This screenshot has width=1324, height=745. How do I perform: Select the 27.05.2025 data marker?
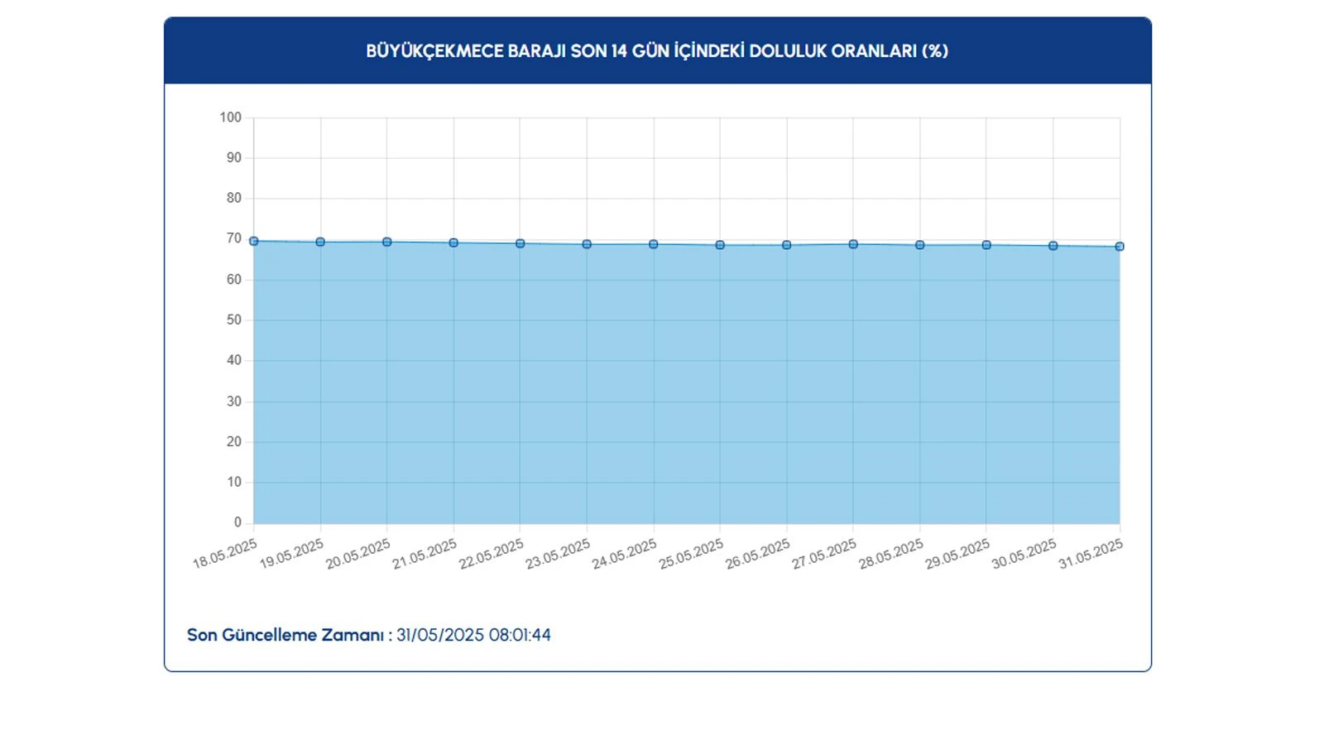pyautogui.click(x=853, y=245)
